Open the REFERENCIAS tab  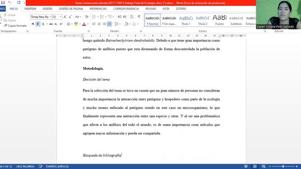click(98, 9)
